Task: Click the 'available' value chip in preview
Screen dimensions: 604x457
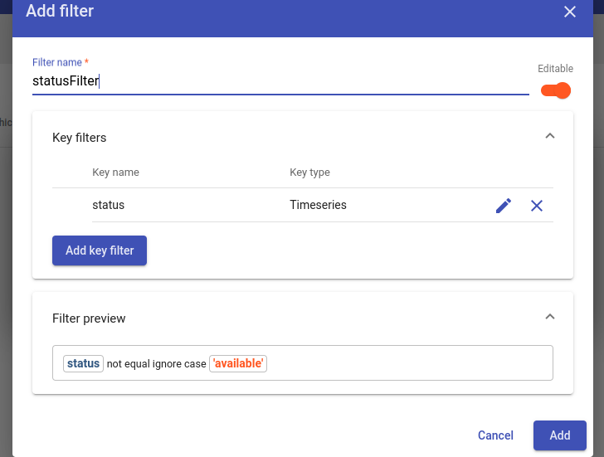Action: 238,363
